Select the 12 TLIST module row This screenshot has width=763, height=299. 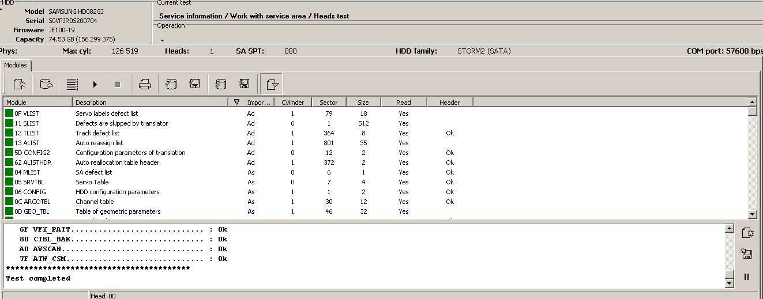(375, 133)
